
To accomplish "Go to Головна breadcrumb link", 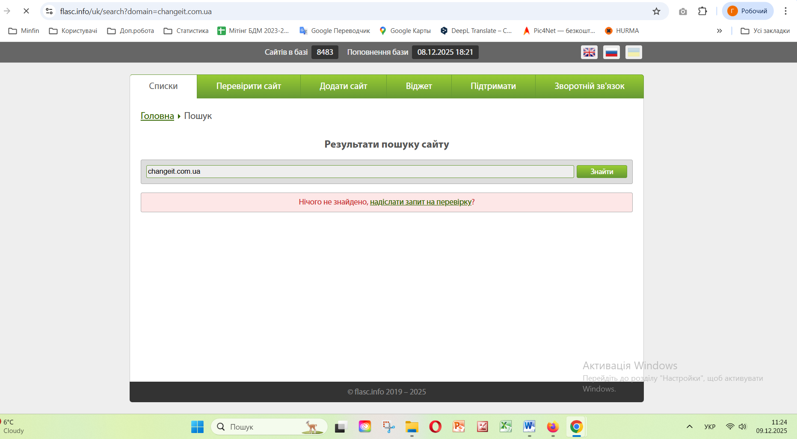I will [x=157, y=116].
